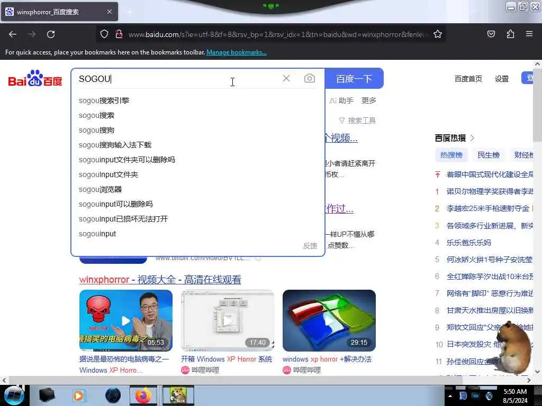Open 开箱 Windows XP Horror 系统 link
The width and height of the screenshot is (542, 406).
227,359
